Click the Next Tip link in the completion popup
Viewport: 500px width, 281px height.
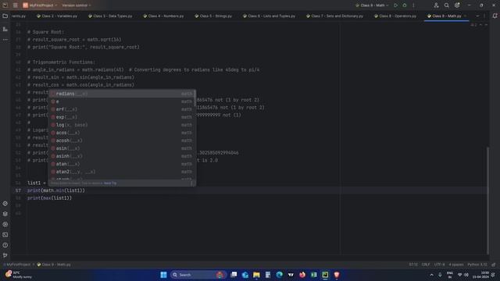pos(110,183)
